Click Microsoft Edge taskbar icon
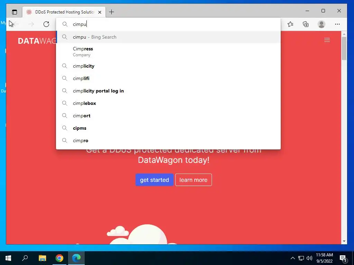Viewport: 354px width, 265px height. pos(76,258)
